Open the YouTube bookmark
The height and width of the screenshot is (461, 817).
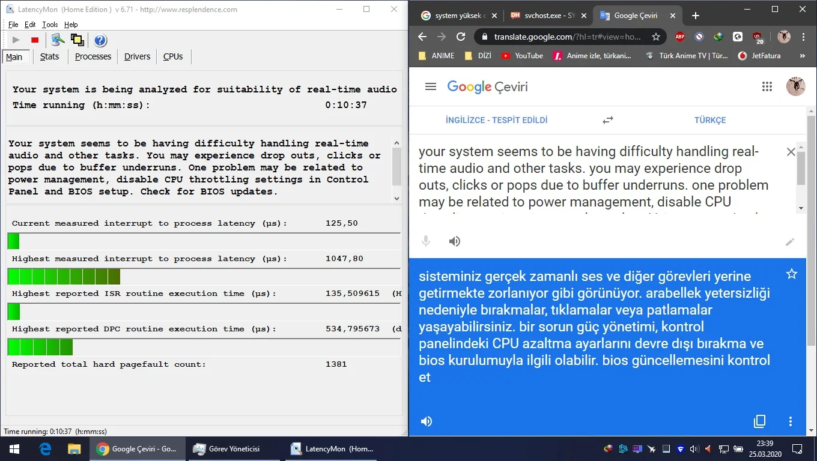(x=522, y=56)
